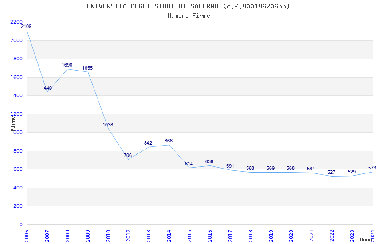Select the 1038 data point label

pyautogui.click(x=108, y=125)
